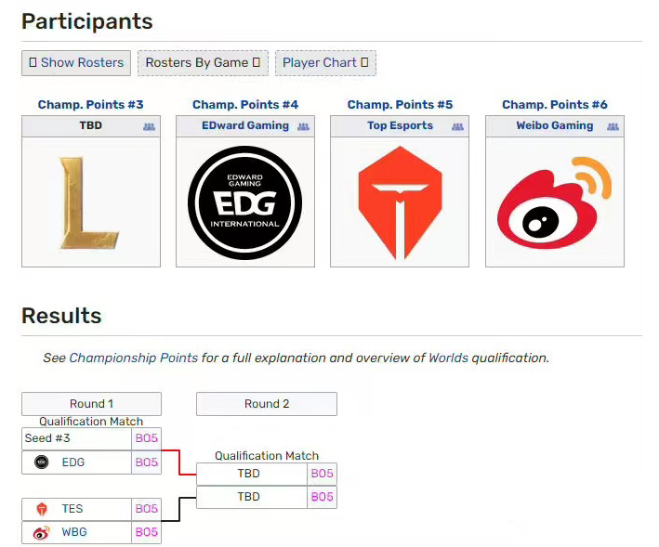Toggle the Show Rosters button
Viewport: 659px width, 547px height.
76,63
